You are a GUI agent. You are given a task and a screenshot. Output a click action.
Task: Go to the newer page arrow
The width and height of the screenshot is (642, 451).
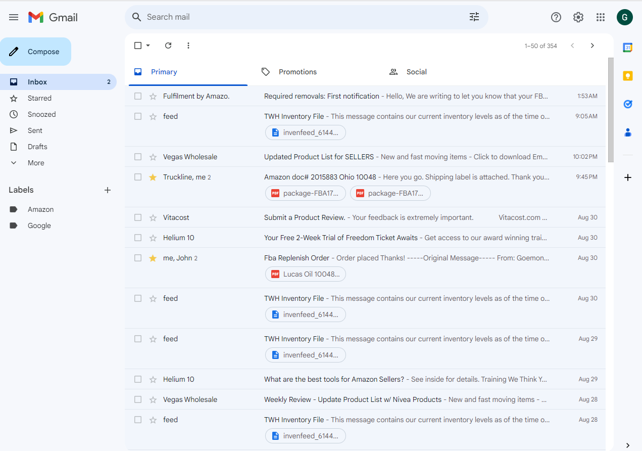[572, 46]
